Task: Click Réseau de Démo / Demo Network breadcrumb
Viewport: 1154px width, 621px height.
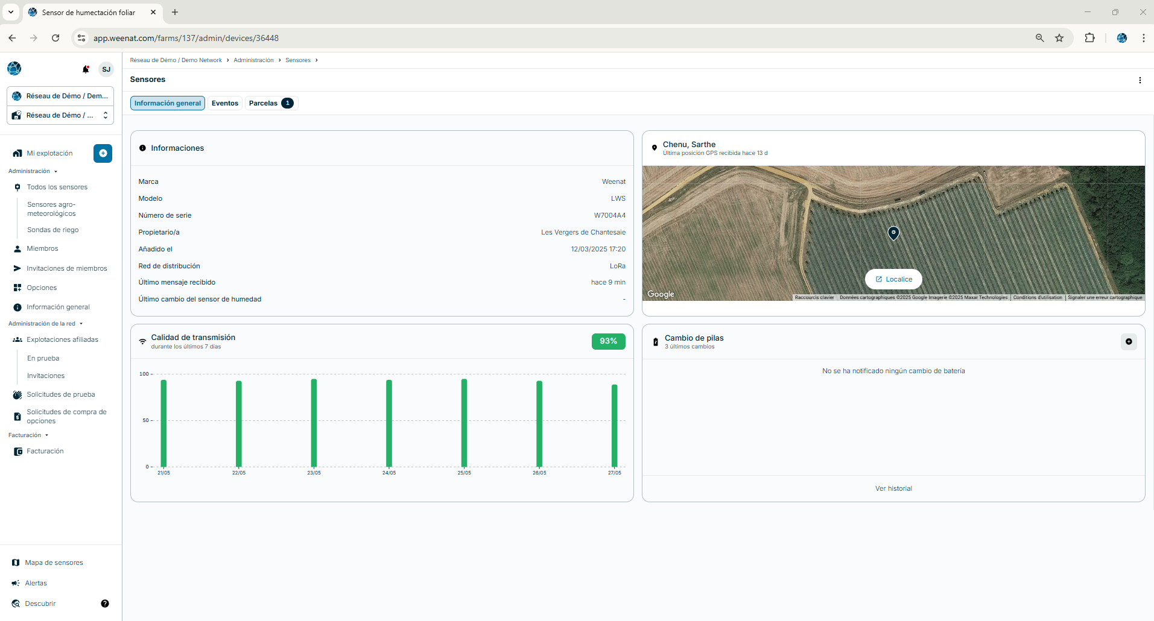Action: point(176,60)
